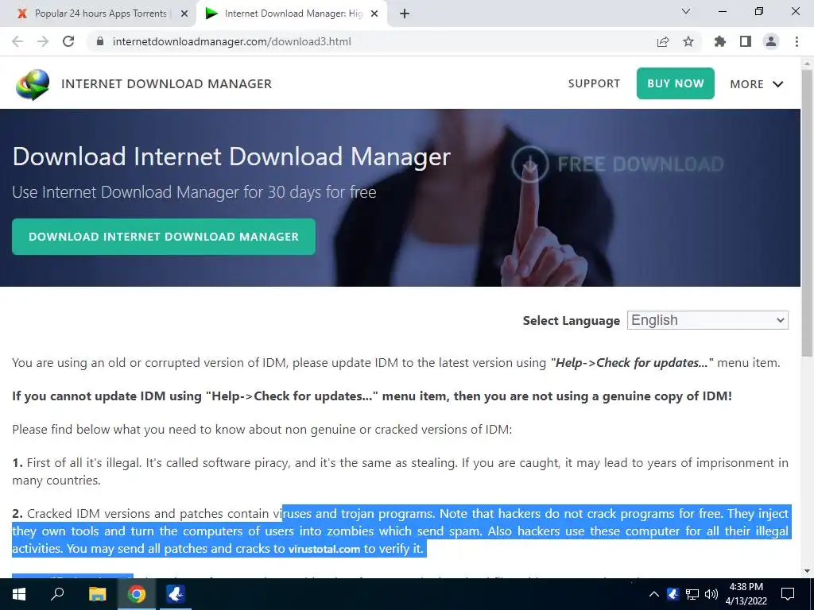Image resolution: width=814 pixels, height=610 pixels.
Task: Click the 'Help->Check for updates...' italic text
Action: pos(632,362)
